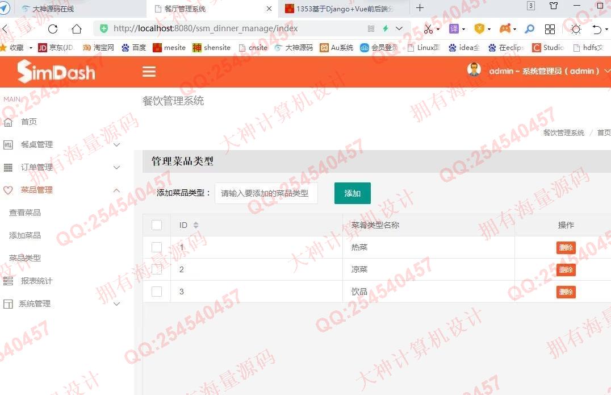Click the browser address bar URL
Screen dimensions: 611x395
click(206, 28)
